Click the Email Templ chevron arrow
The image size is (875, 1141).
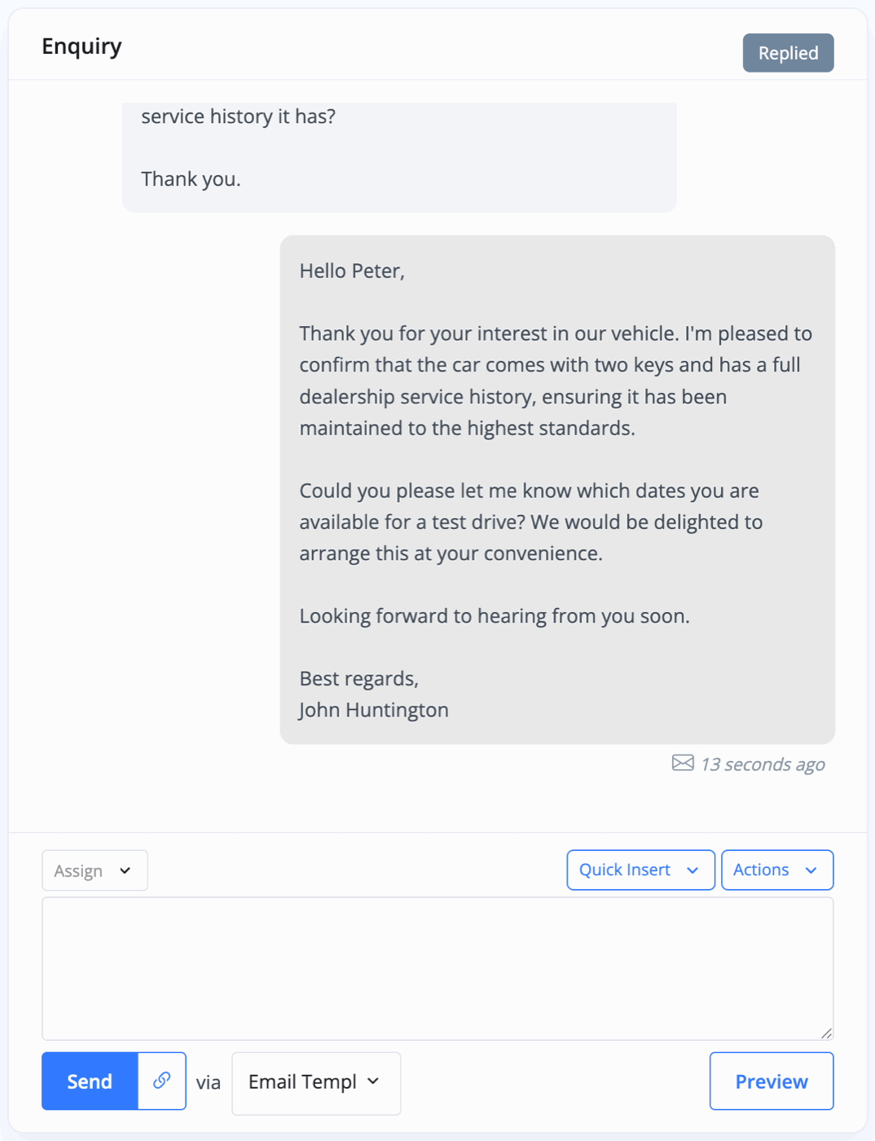(x=373, y=1081)
